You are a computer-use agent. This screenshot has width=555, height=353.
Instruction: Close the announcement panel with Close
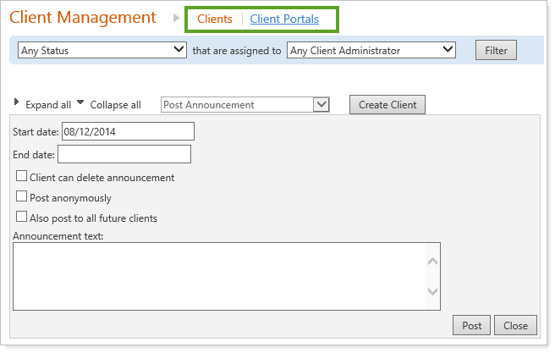tap(515, 325)
